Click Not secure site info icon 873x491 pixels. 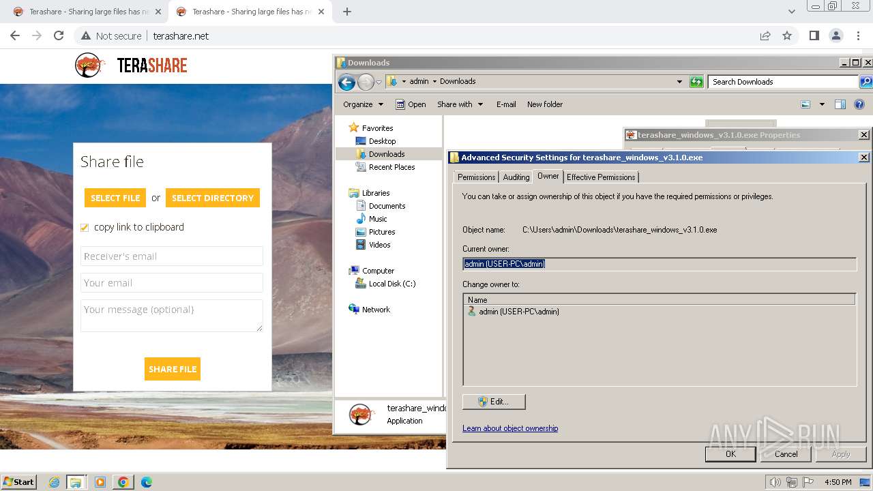tap(86, 35)
